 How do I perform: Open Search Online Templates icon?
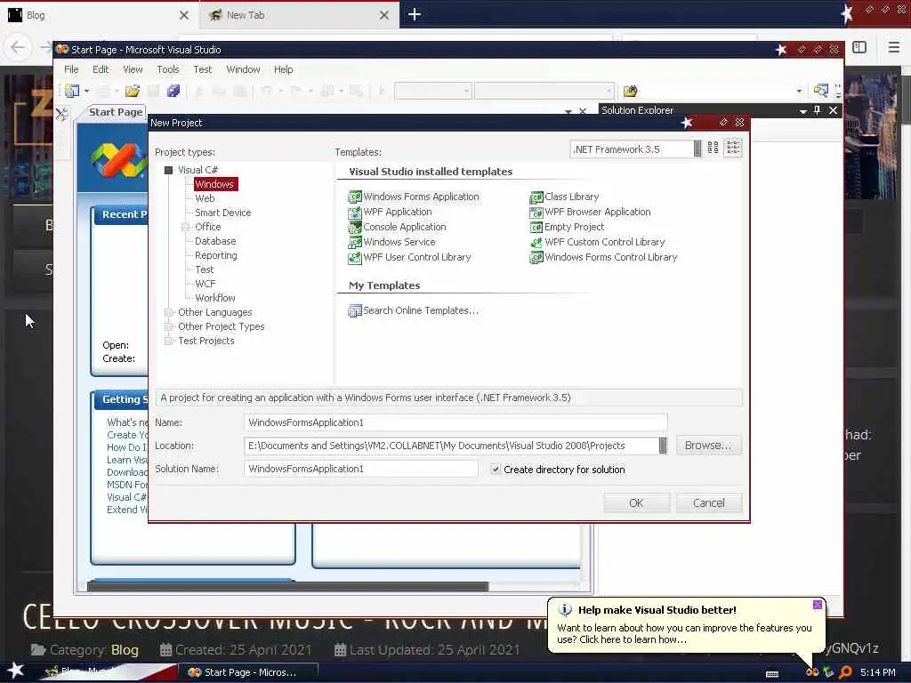point(354,310)
